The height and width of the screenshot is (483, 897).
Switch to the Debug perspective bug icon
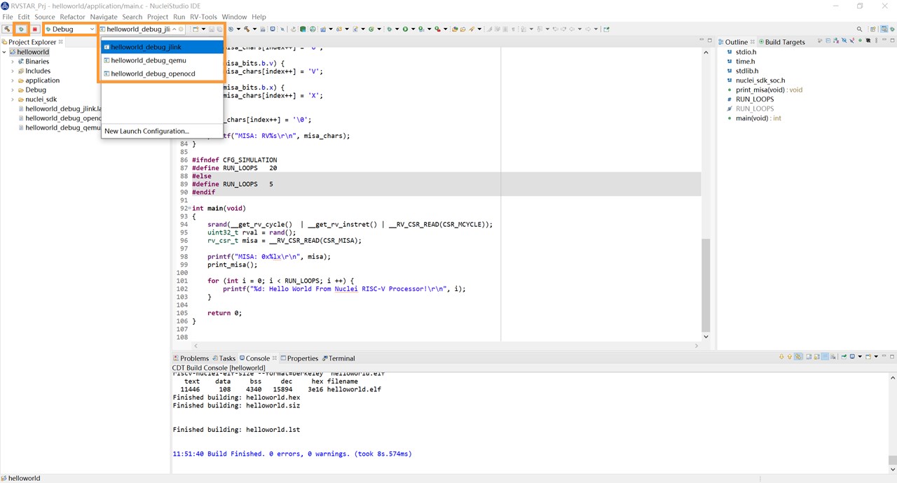tap(892, 29)
